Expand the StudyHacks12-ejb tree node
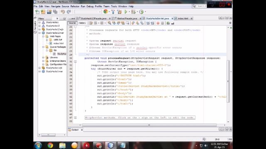Viewport: 266px width, 149px height. 39,29
